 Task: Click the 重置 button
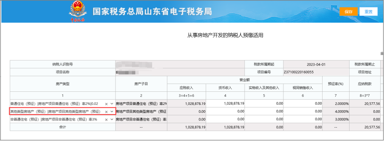click(368, 11)
